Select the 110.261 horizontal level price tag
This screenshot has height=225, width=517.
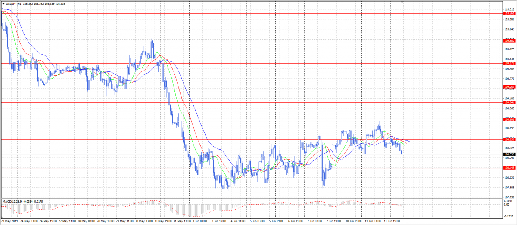point(509,13)
